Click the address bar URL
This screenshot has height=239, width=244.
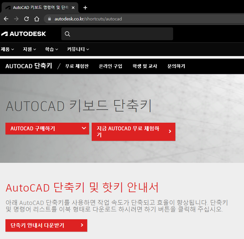(88, 19)
